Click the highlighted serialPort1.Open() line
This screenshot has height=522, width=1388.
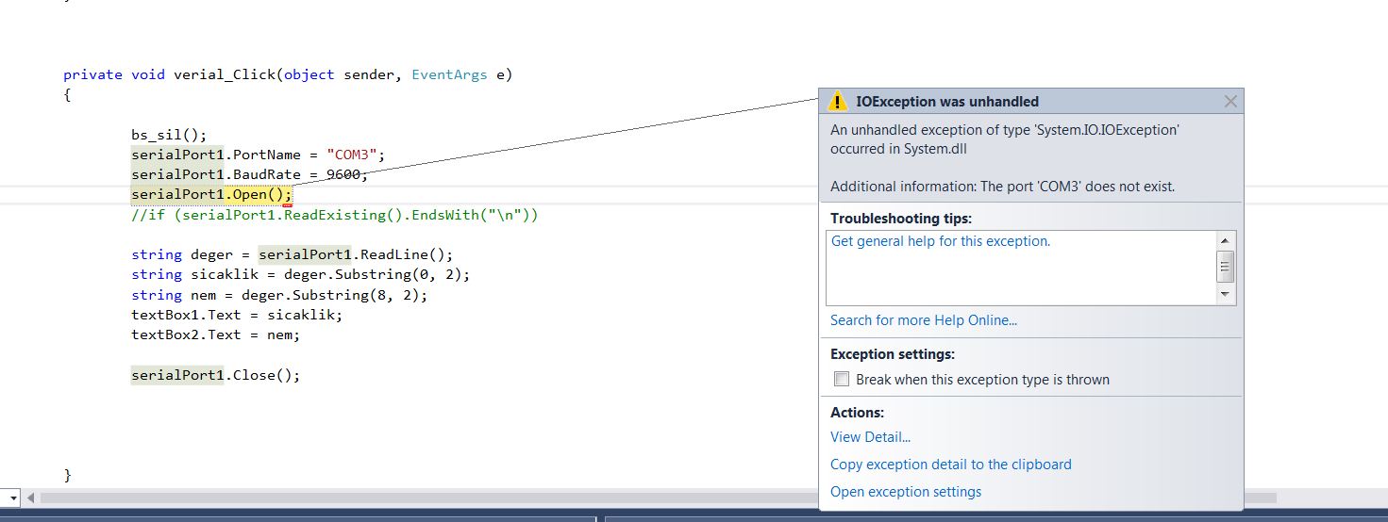tap(212, 195)
